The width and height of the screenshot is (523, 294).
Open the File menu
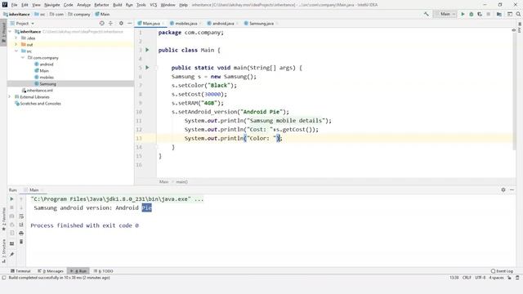14,5
